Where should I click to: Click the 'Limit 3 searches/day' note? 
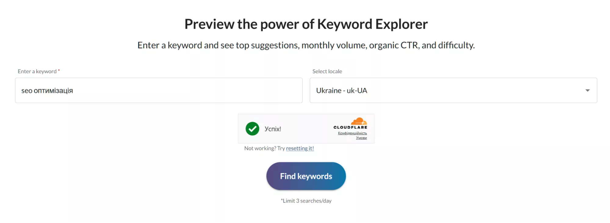point(306,201)
